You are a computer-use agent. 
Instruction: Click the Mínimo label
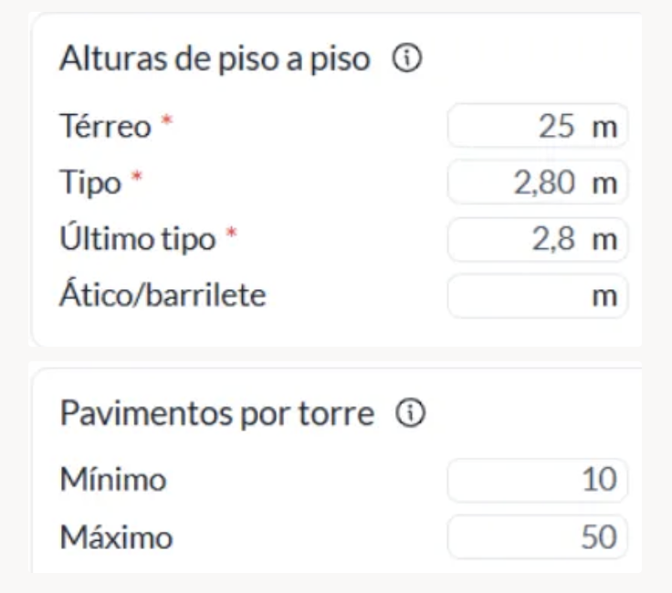[x=113, y=481]
